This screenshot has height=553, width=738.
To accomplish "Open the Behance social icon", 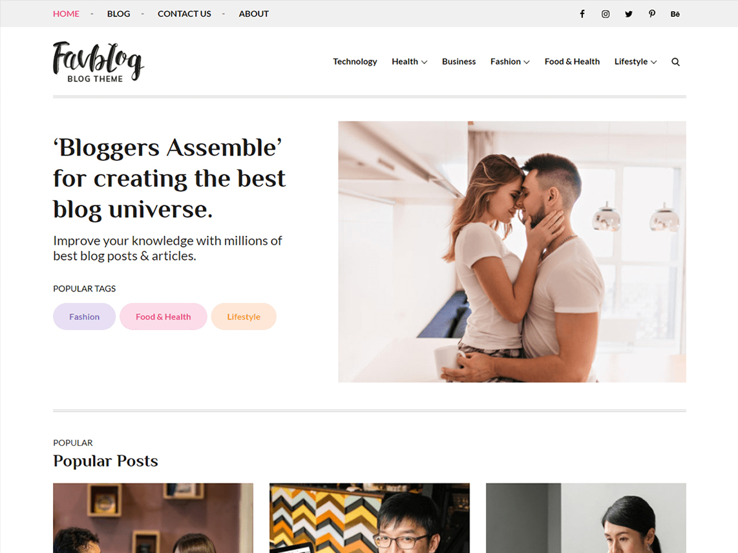I will [675, 14].
